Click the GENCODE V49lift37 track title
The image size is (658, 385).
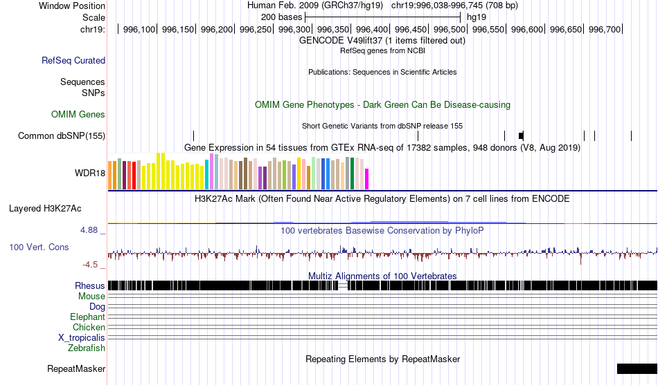click(x=382, y=41)
